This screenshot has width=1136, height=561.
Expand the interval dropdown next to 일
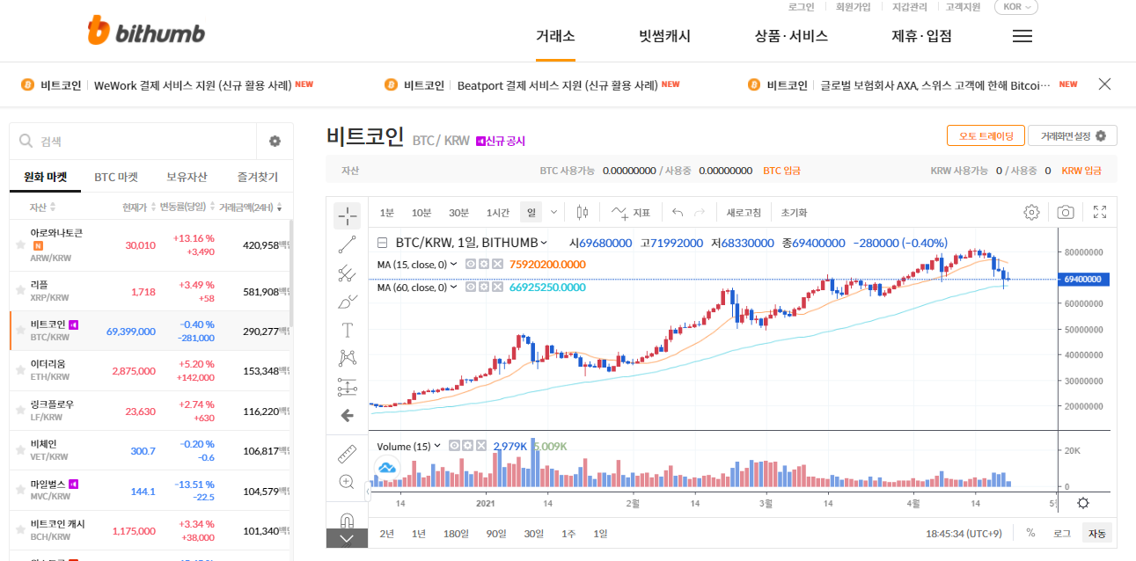click(x=553, y=212)
